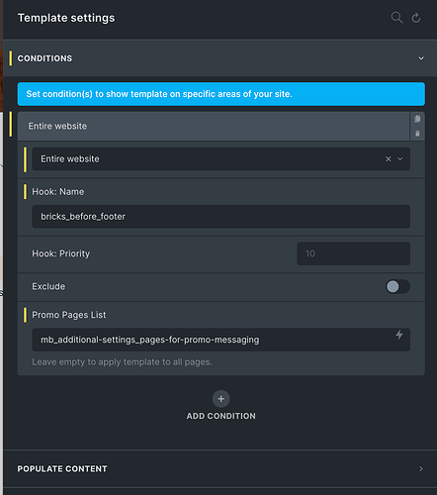Click the ADD CONDITION label
This screenshot has height=495, width=437.
pos(220,416)
